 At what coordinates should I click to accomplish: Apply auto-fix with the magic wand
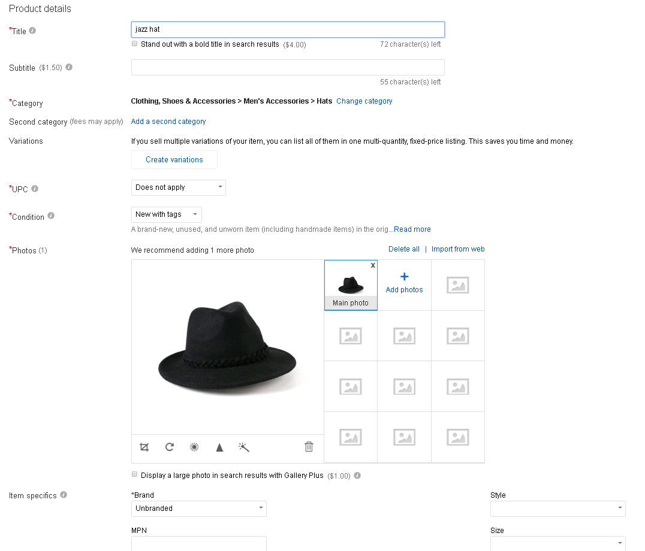pos(243,447)
